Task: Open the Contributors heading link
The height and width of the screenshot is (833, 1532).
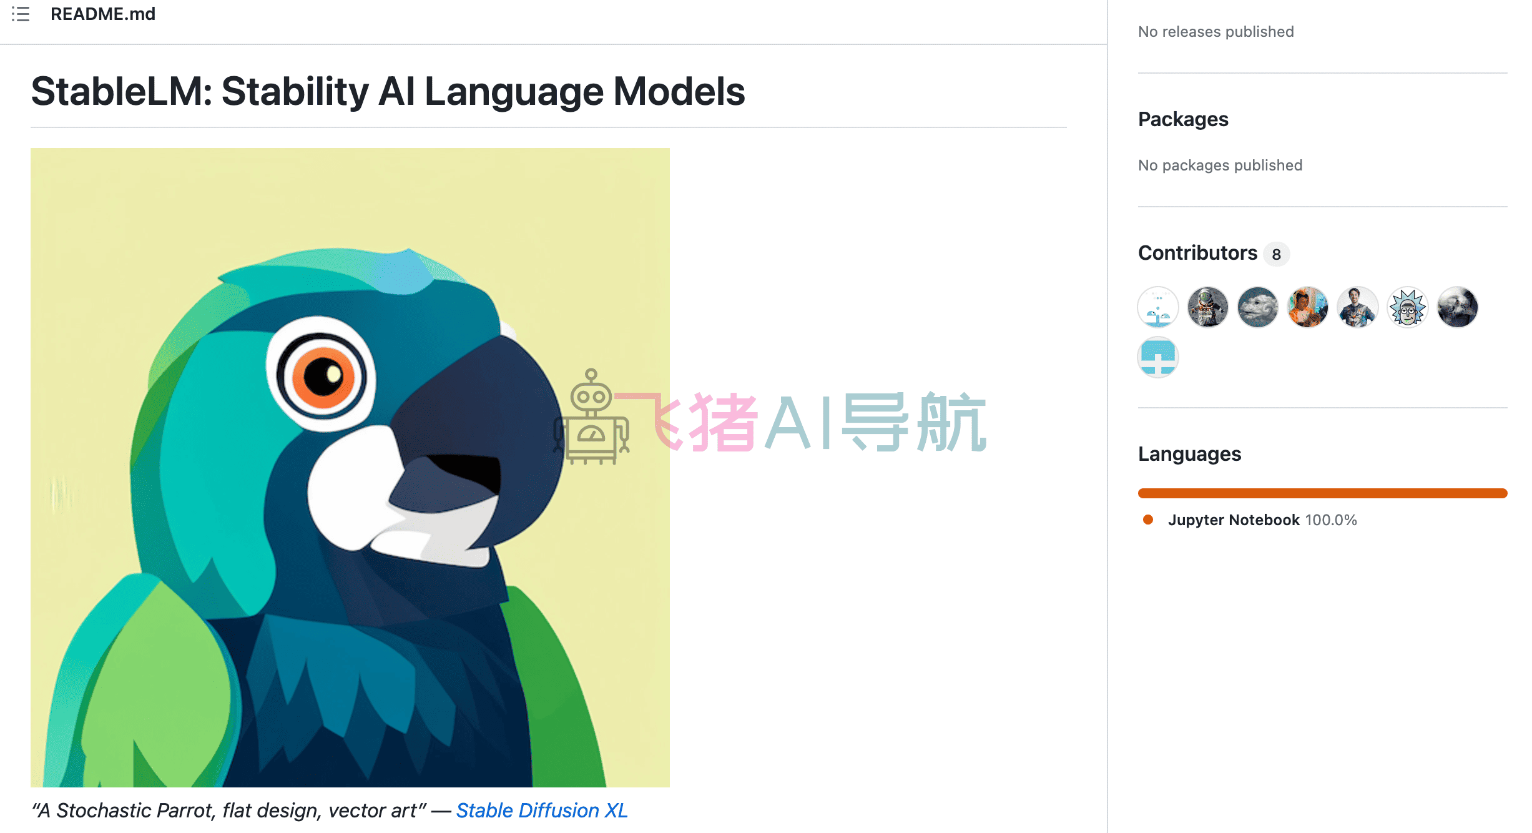Action: [1197, 253]
